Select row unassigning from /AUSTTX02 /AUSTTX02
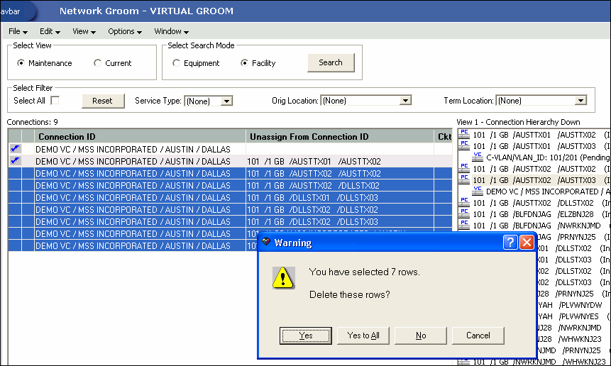 tap(230, 173)
